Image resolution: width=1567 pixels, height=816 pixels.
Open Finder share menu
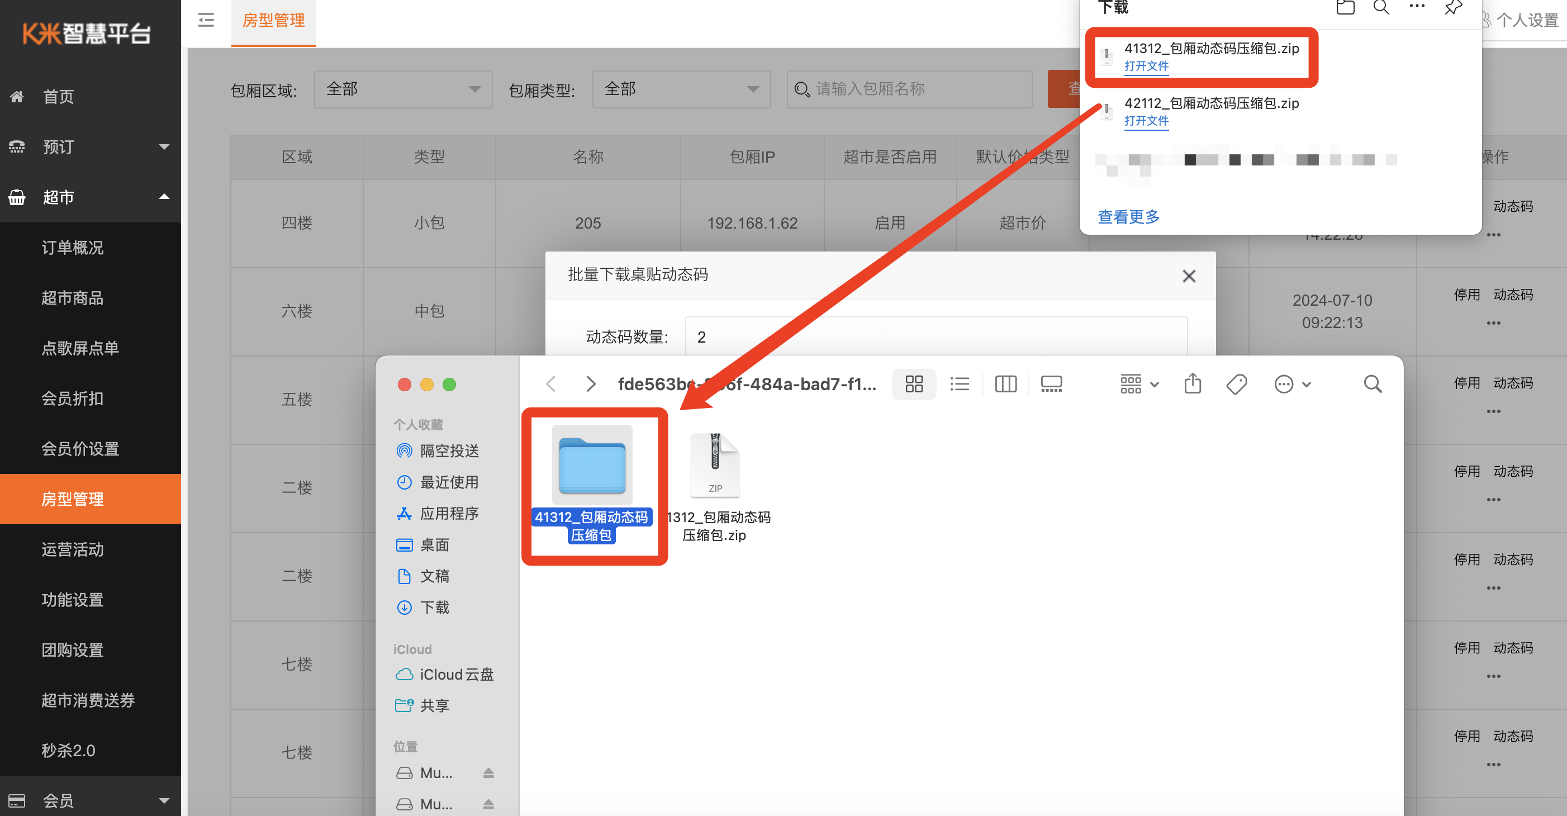pyautogui.click(x=1192, y=384)
